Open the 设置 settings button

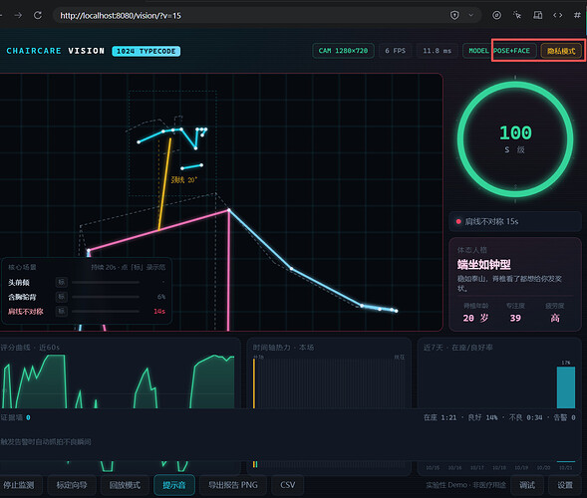pyautogui.click(x=565, y=485)
